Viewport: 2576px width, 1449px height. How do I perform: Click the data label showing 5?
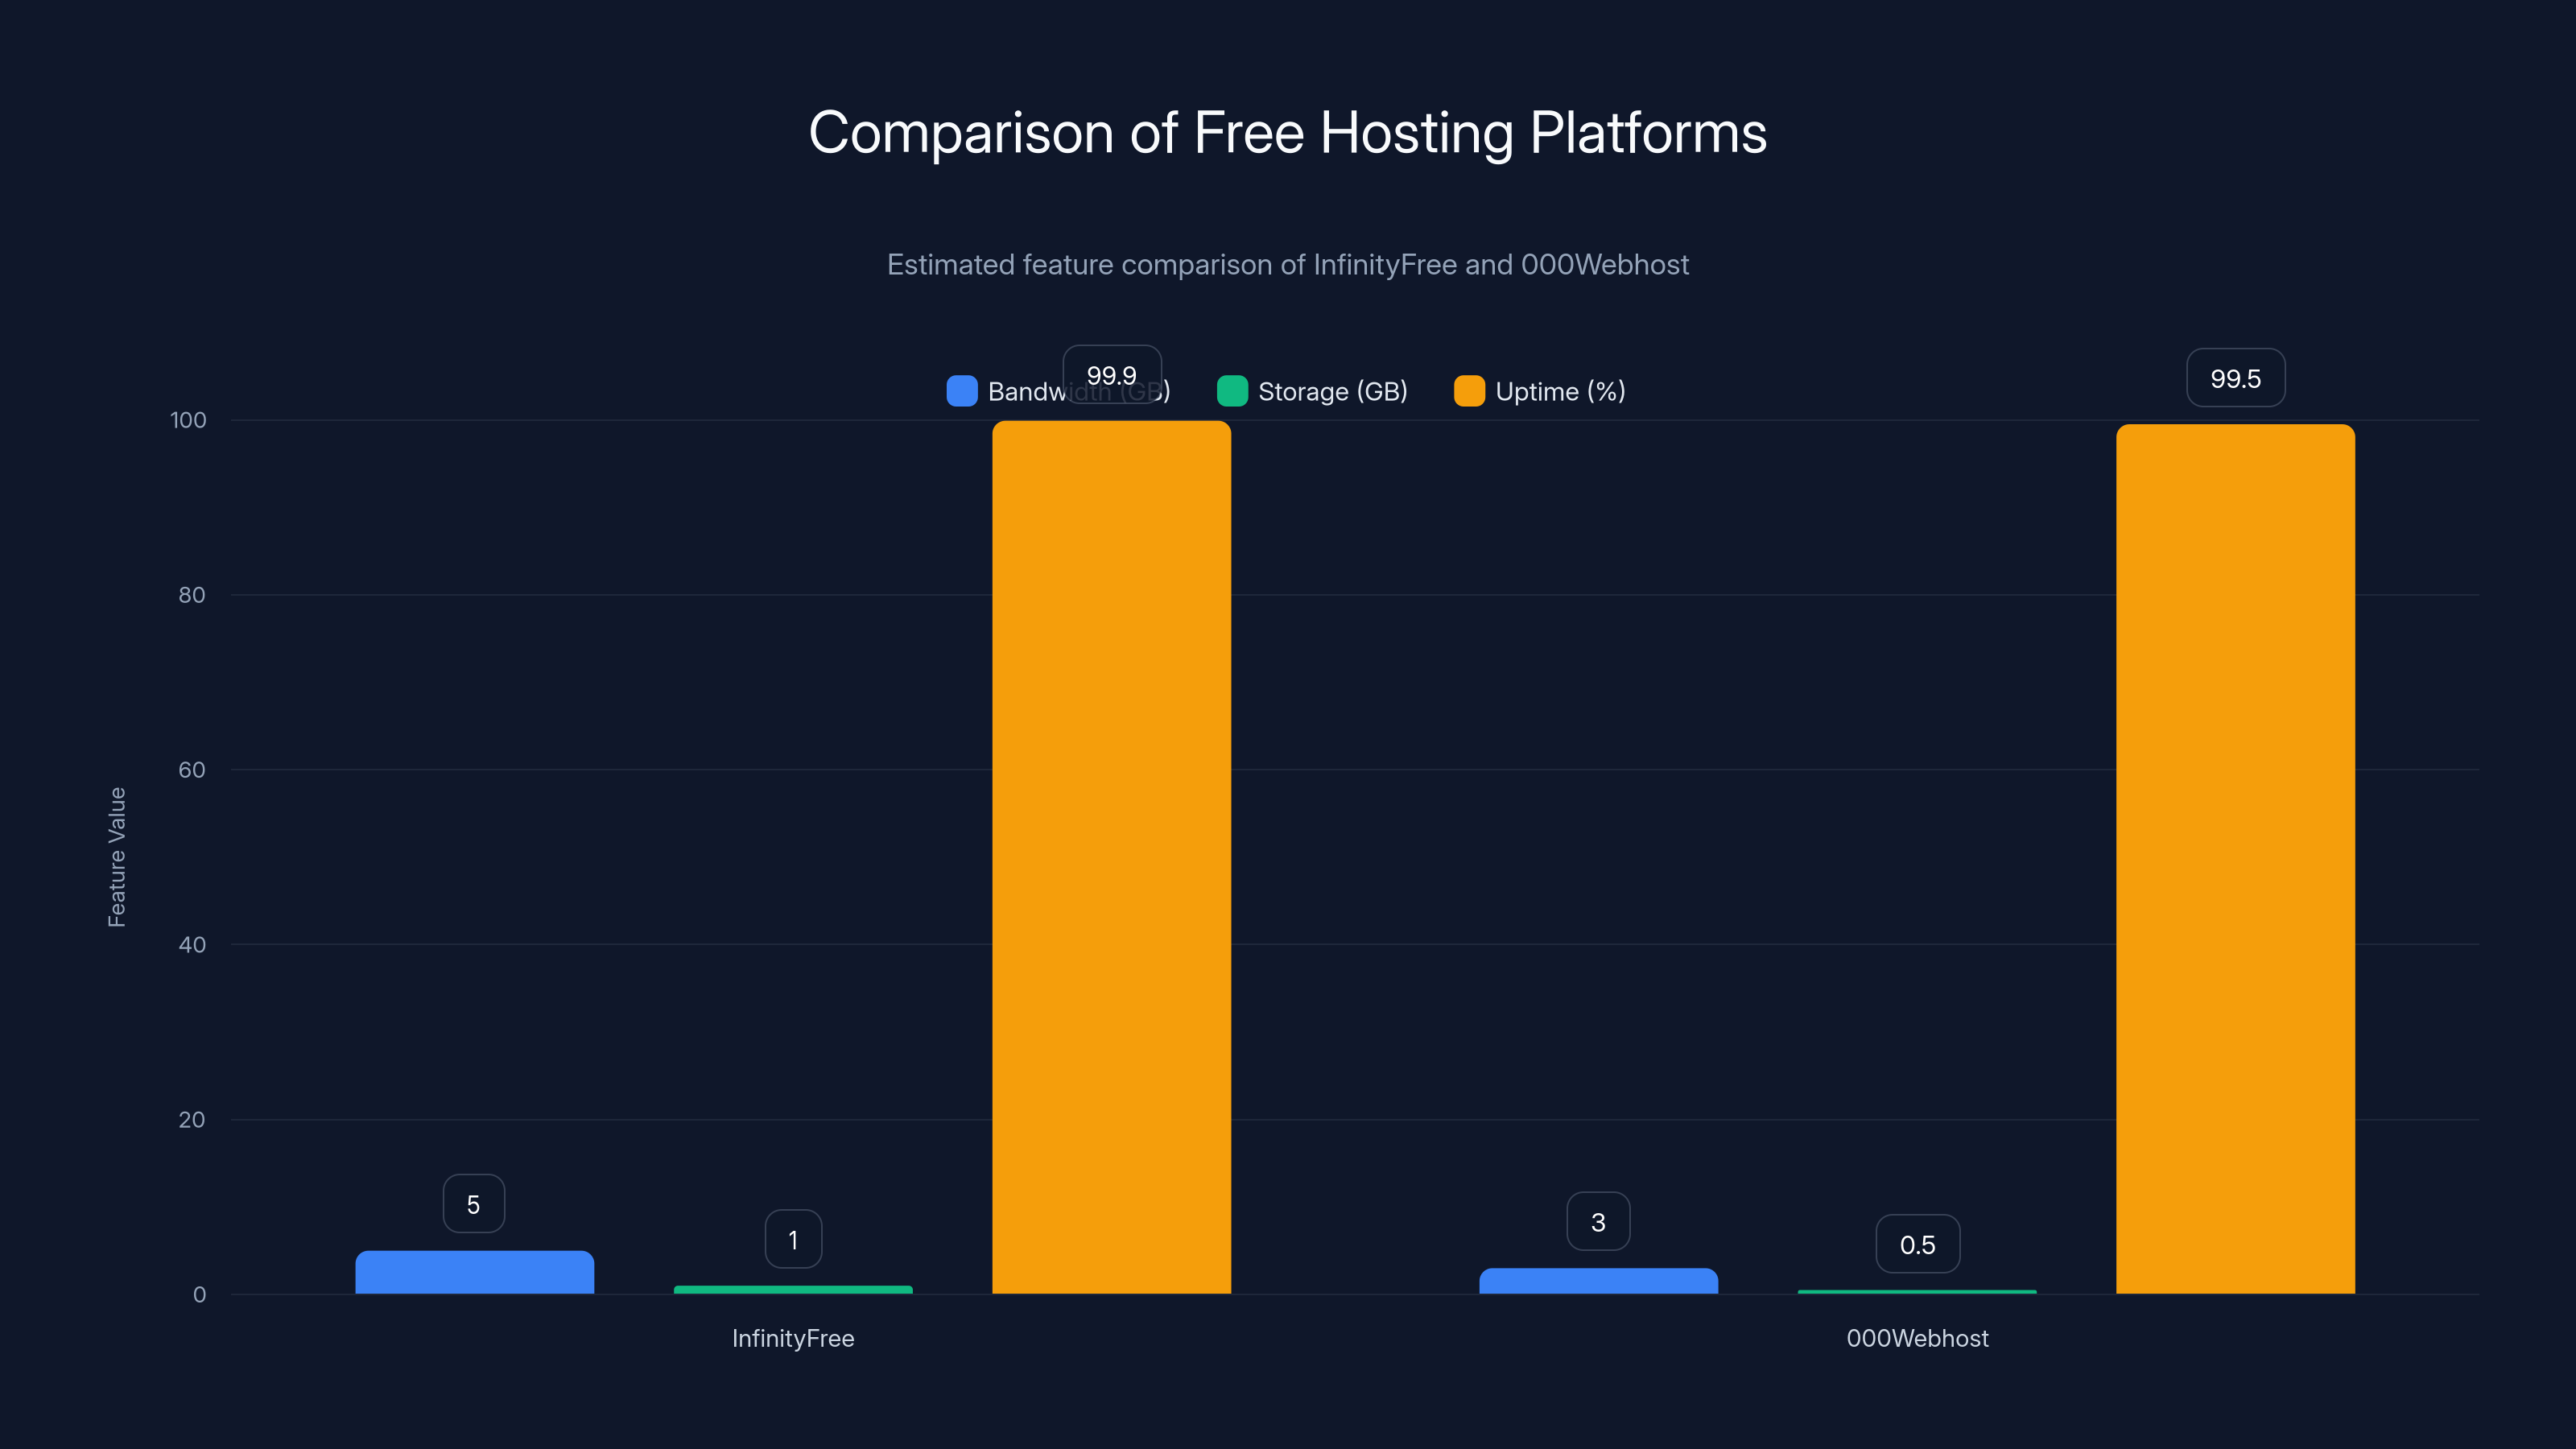pos(474,1204)
